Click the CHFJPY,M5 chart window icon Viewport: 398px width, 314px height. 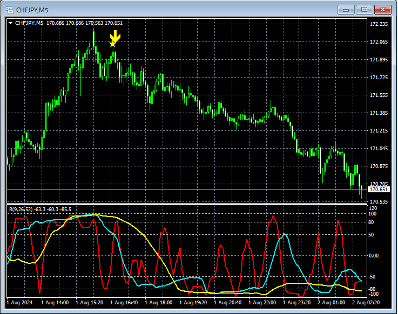point(9,10)
